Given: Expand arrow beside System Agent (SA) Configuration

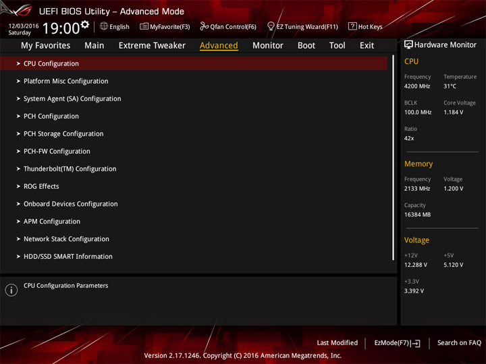Looking at the screenshot, I should (18, 98).
